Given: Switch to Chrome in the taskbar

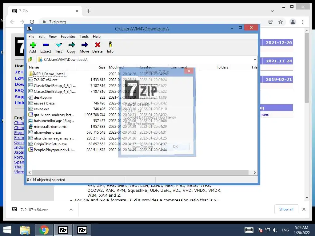Looking at the screenshot, I should coord(44,230).
